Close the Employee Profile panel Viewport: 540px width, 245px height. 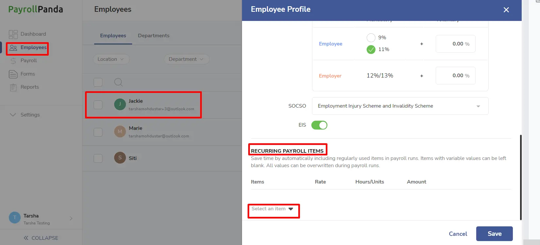click(x=506, y=10)
